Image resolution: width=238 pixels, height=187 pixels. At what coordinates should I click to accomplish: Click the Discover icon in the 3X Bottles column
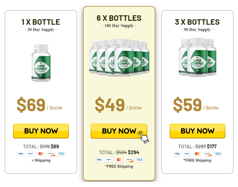tap(208, 154)
